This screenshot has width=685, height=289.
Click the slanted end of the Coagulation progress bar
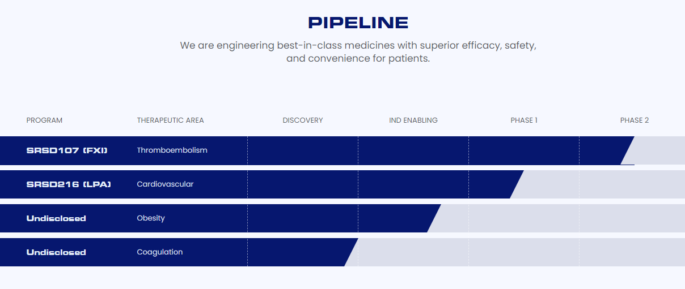(351, 252)
